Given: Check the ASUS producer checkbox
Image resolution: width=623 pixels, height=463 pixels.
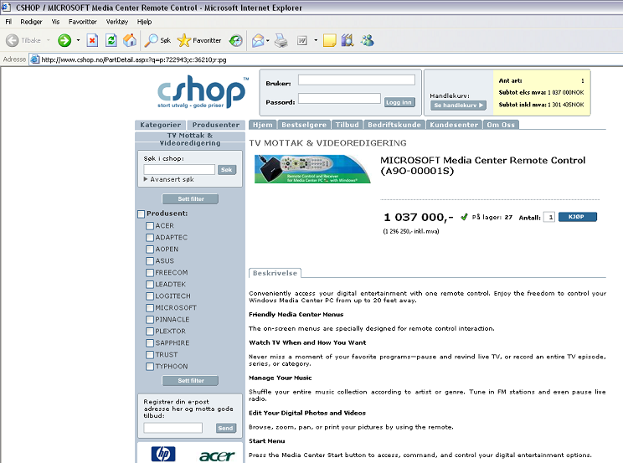Looking at the screenshot, I should click(149, 261).
